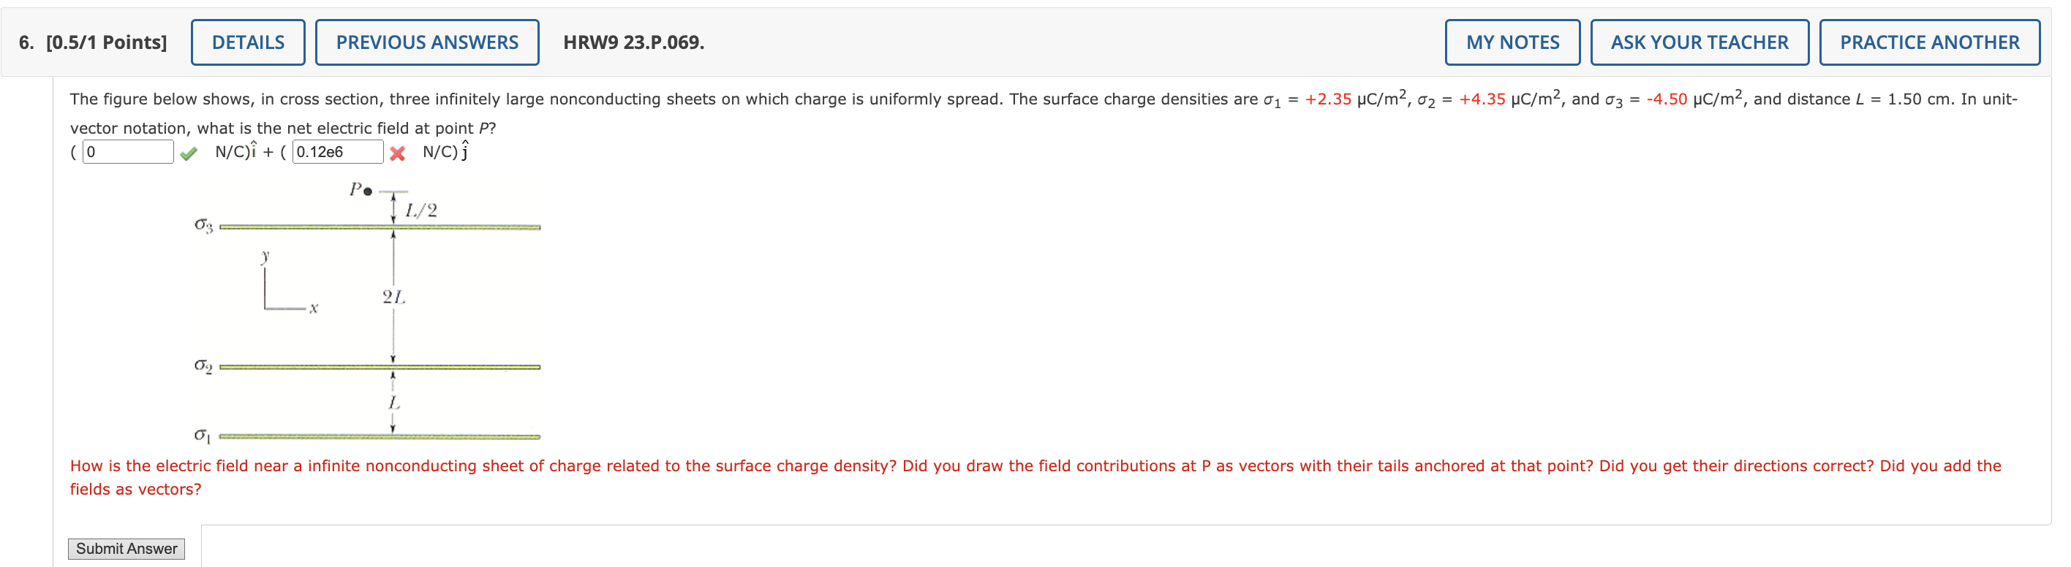Open PREVIOUS ANSWERS
Screen dimensions: 2071x567
(x=427, y=42)
